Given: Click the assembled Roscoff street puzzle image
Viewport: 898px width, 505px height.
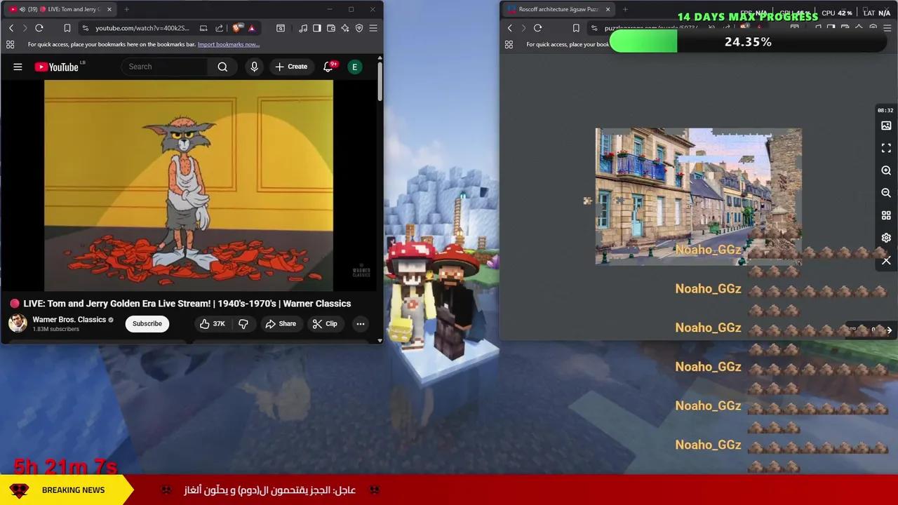Looking at the screenshot, I should tap(698, 196).
